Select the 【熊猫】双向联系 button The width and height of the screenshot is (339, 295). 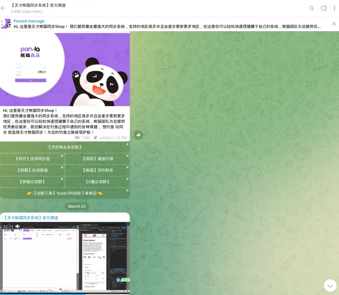98,170
